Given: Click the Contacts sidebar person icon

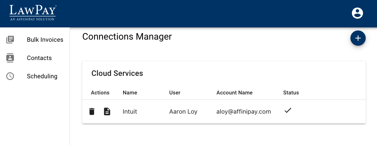Looking at the screenshot, I should click(10, 58).
